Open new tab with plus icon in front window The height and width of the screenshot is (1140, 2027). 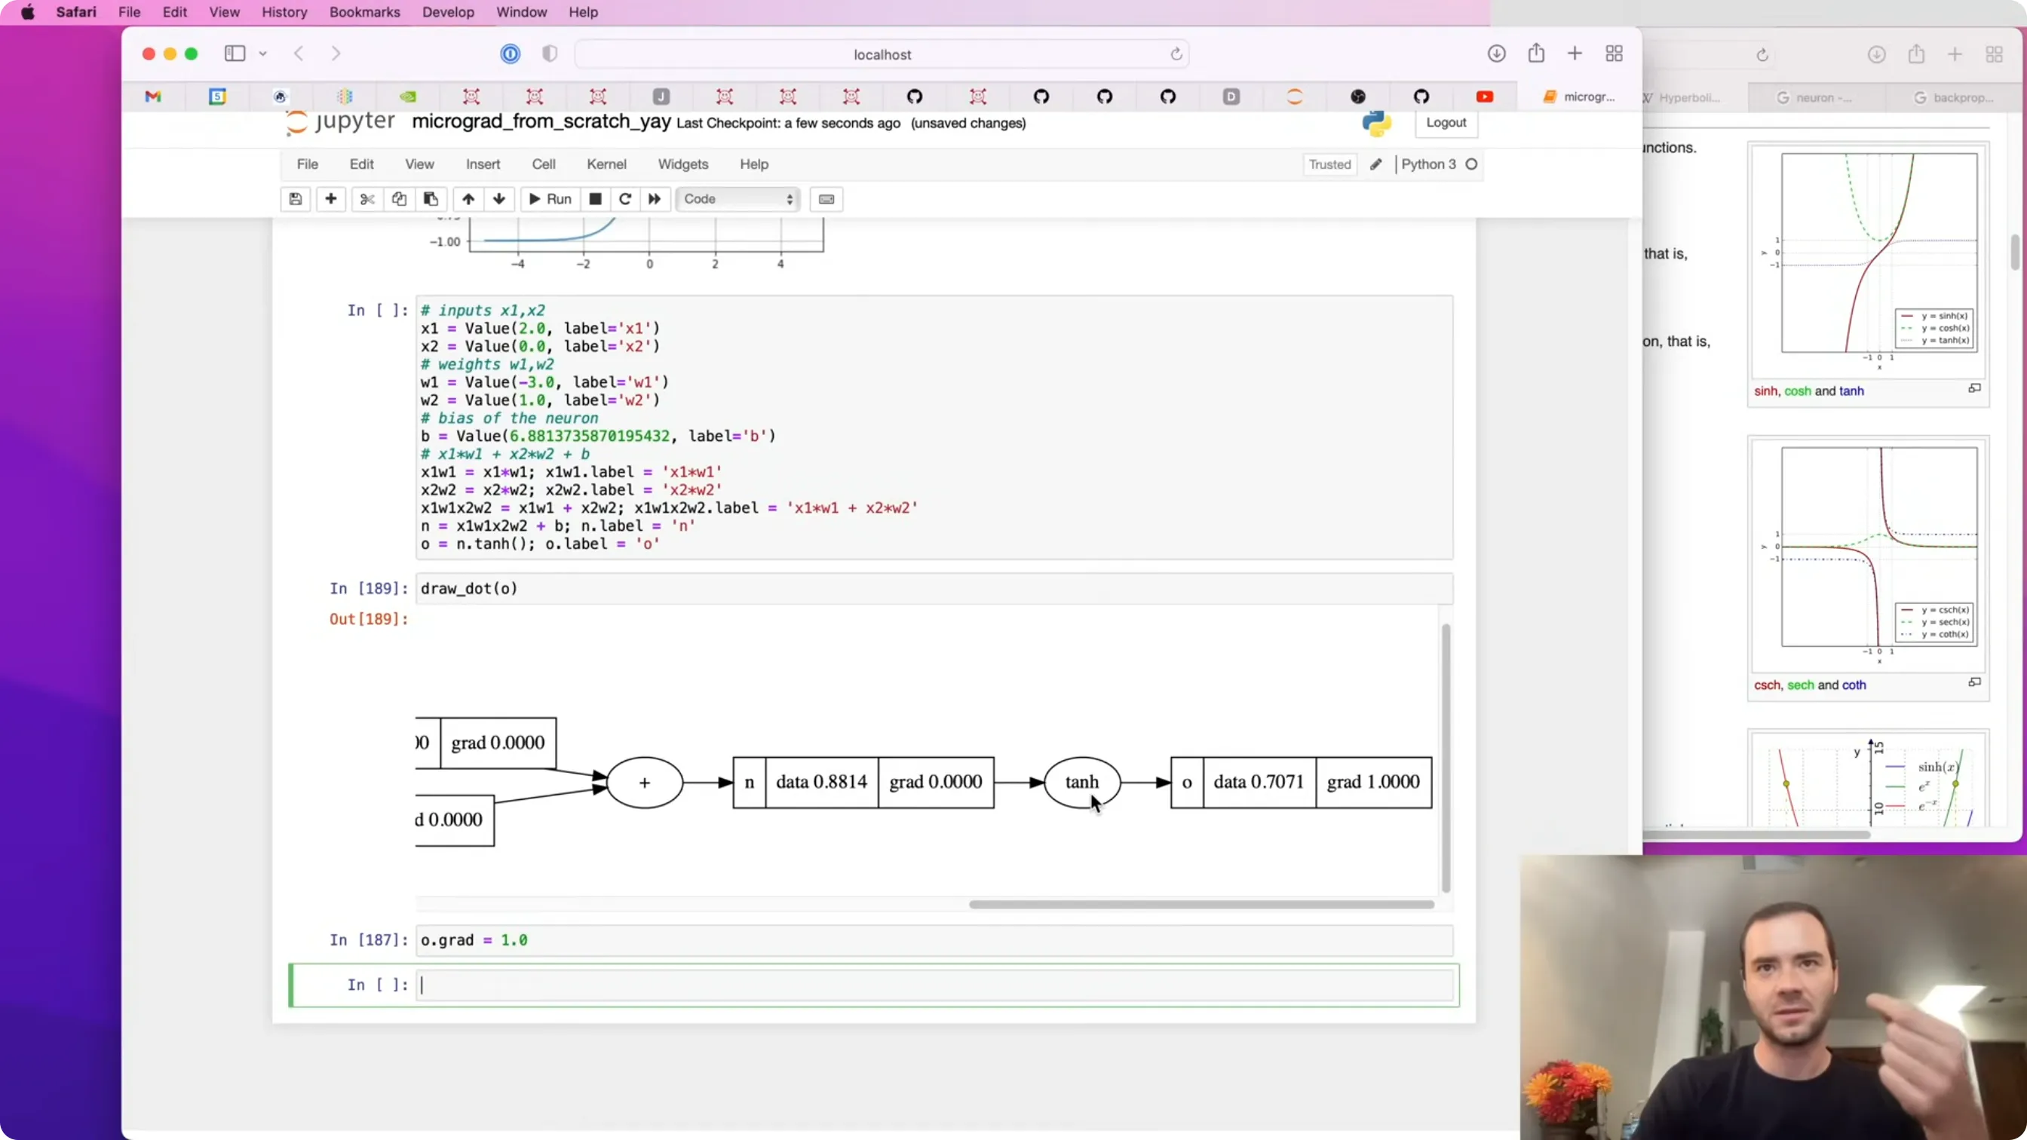(1575, 54)
